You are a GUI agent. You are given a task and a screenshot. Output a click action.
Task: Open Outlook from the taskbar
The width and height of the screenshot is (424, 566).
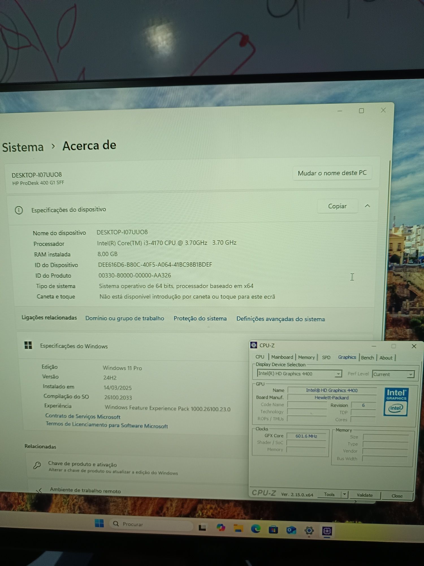point(291,530)
